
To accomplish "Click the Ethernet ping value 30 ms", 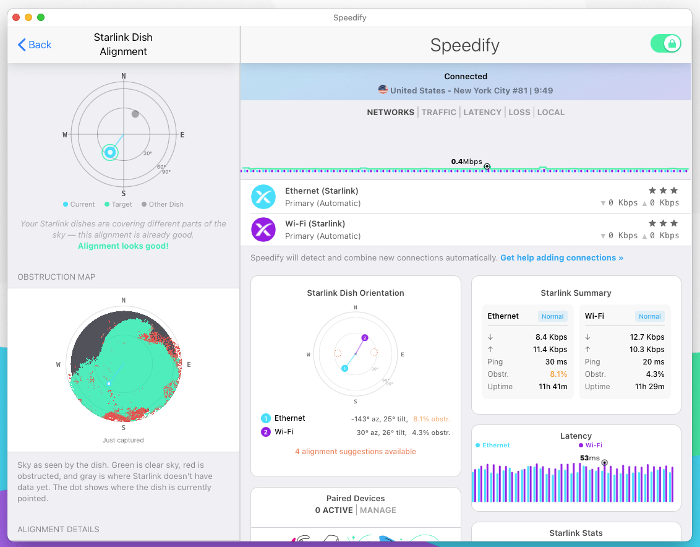I will click(557, 361).
